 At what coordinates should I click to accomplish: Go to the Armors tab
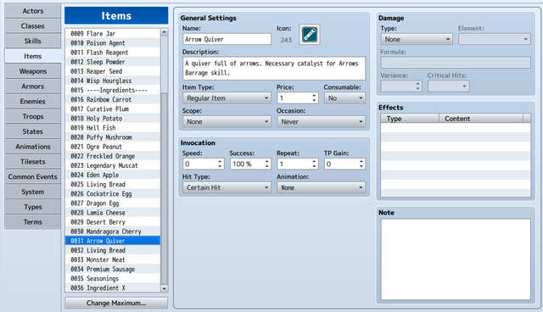pos(33,86)
